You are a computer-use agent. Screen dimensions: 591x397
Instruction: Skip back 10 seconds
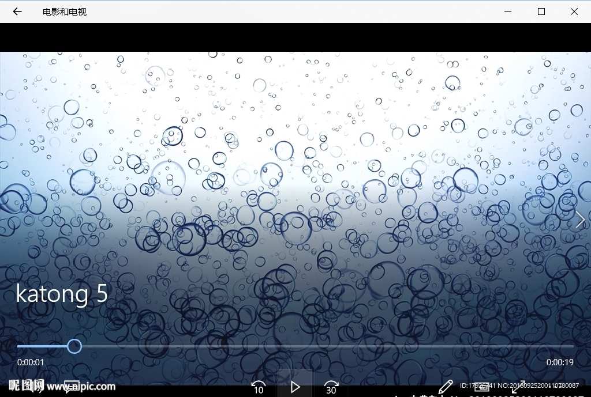(259, 388)
